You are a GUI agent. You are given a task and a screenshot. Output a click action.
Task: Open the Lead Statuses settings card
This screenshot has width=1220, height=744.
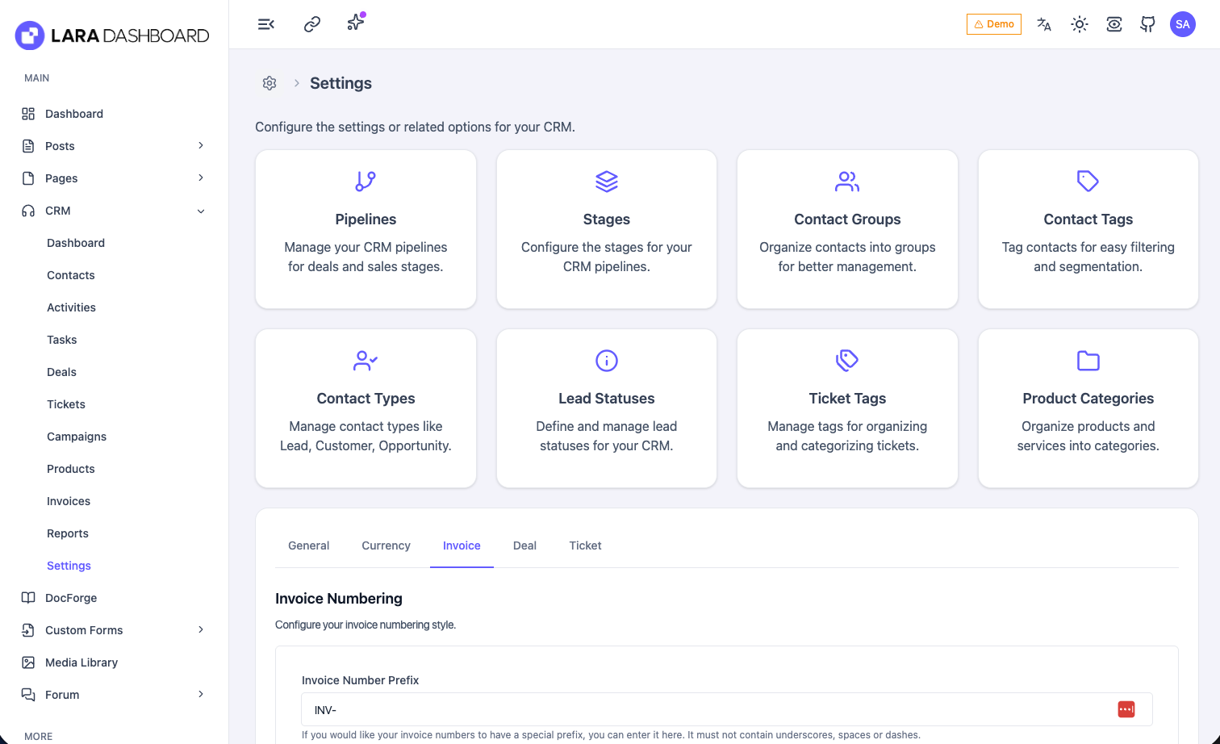click(607, 408)
